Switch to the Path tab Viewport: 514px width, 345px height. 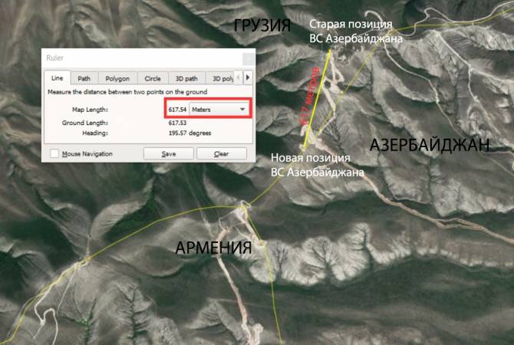pos(84,78)
